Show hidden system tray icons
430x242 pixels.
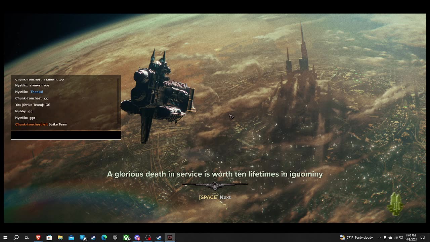click(380, 238)
